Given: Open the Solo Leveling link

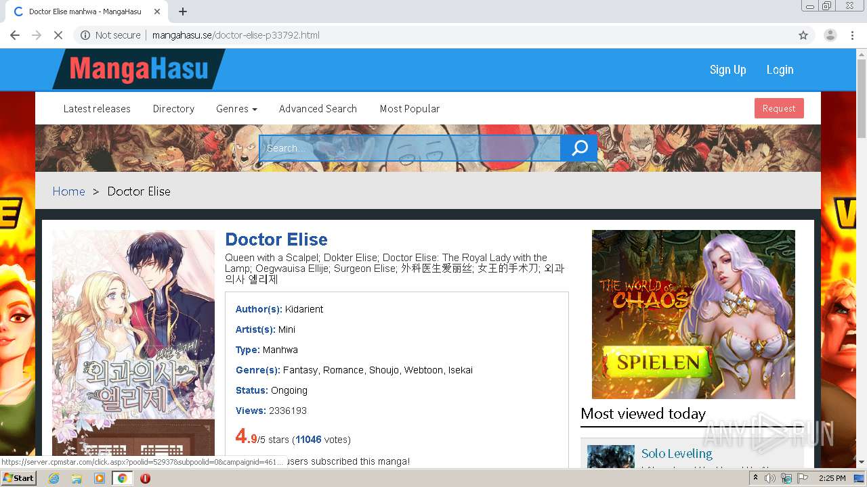Looking at the screenshot, I should tap(677, 453).
